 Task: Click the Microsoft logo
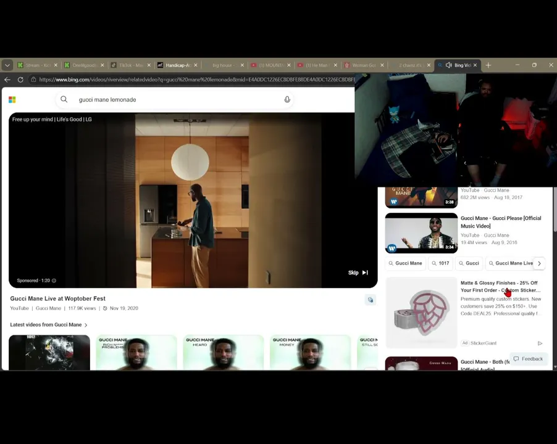point(12,100)
